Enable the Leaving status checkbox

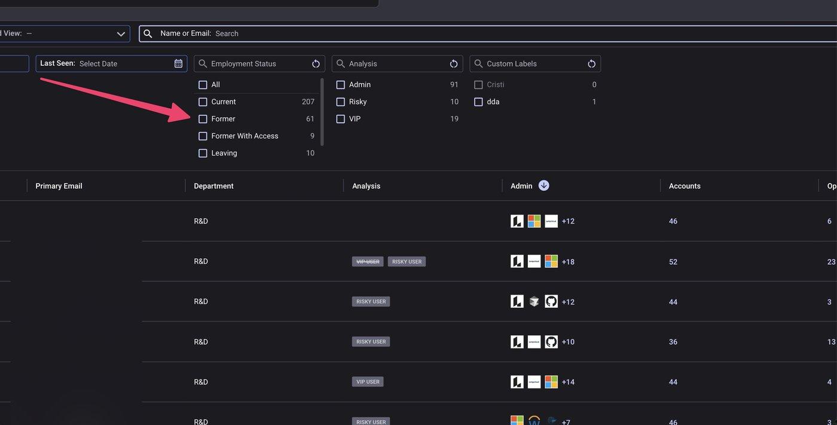tap(203, 153)
